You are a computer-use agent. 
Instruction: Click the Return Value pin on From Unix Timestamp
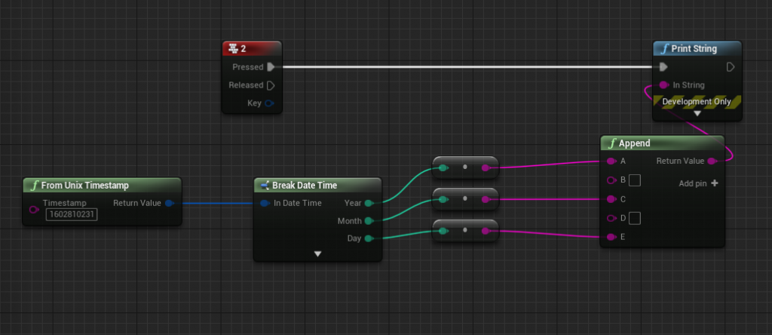(x=169, y=203)
